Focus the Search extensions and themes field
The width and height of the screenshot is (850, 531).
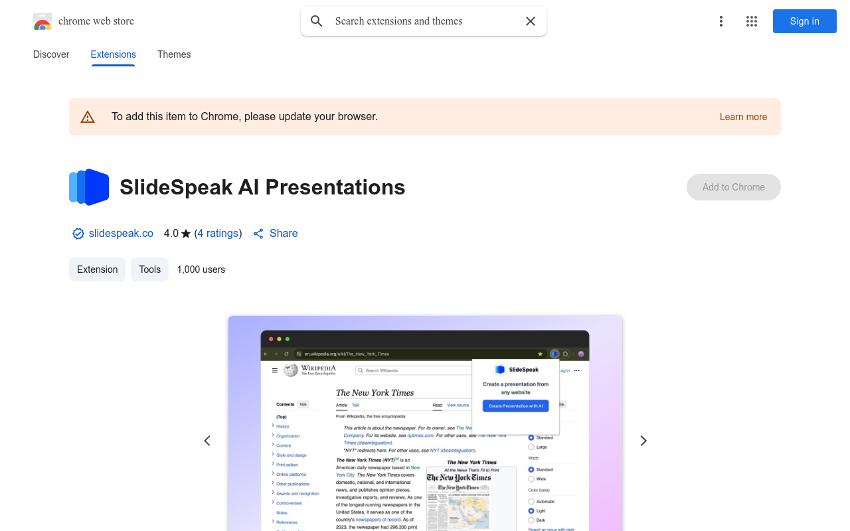425,21
